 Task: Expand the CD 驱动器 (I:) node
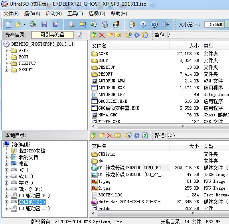[6, 208]
